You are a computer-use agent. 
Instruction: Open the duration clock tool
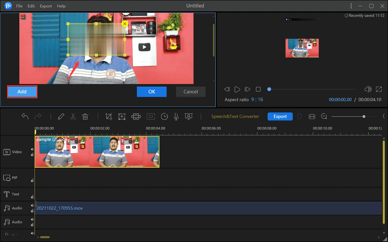[x=164, y=117]
